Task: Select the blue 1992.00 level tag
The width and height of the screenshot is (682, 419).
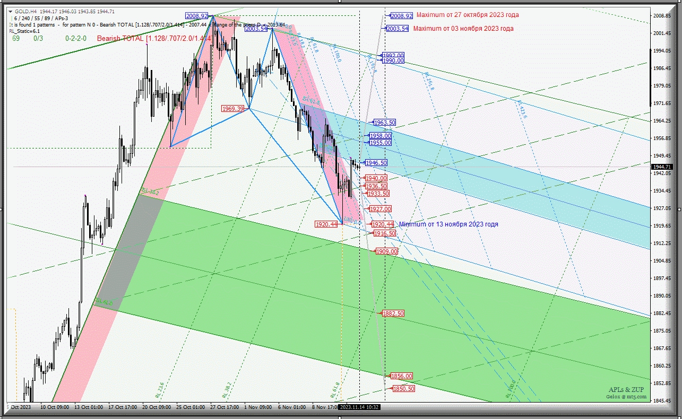Action: pyautogui.click(x=393, y=55)
